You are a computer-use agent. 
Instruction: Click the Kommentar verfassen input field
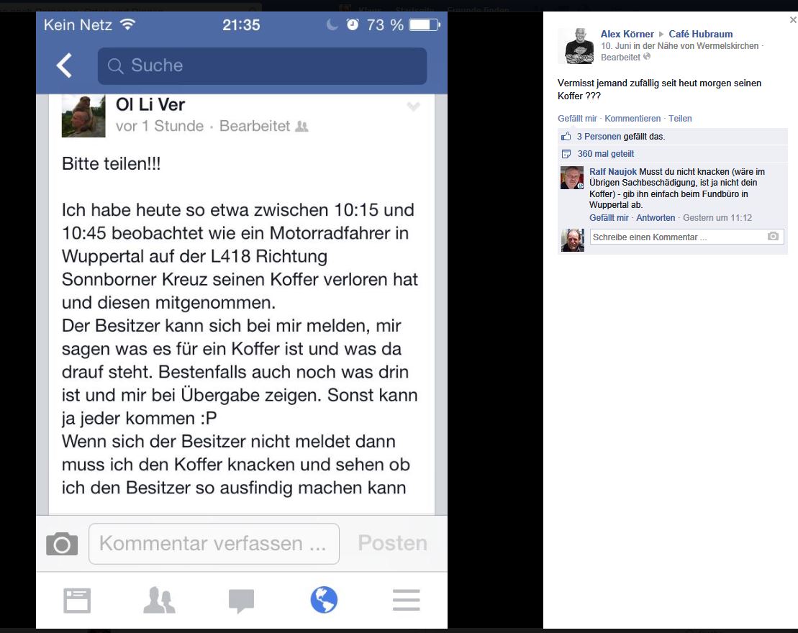click(x=214, y=543)
